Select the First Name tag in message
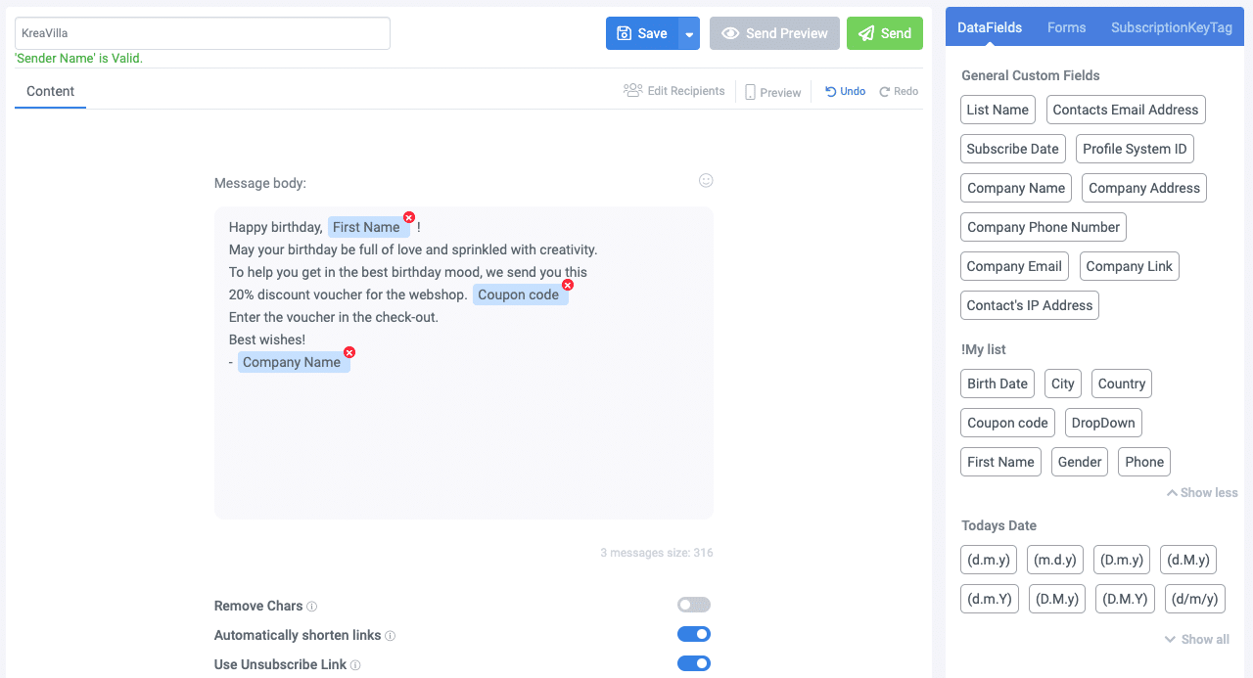This screenshot has height=678, width=1253. click(x=366, y=227)
